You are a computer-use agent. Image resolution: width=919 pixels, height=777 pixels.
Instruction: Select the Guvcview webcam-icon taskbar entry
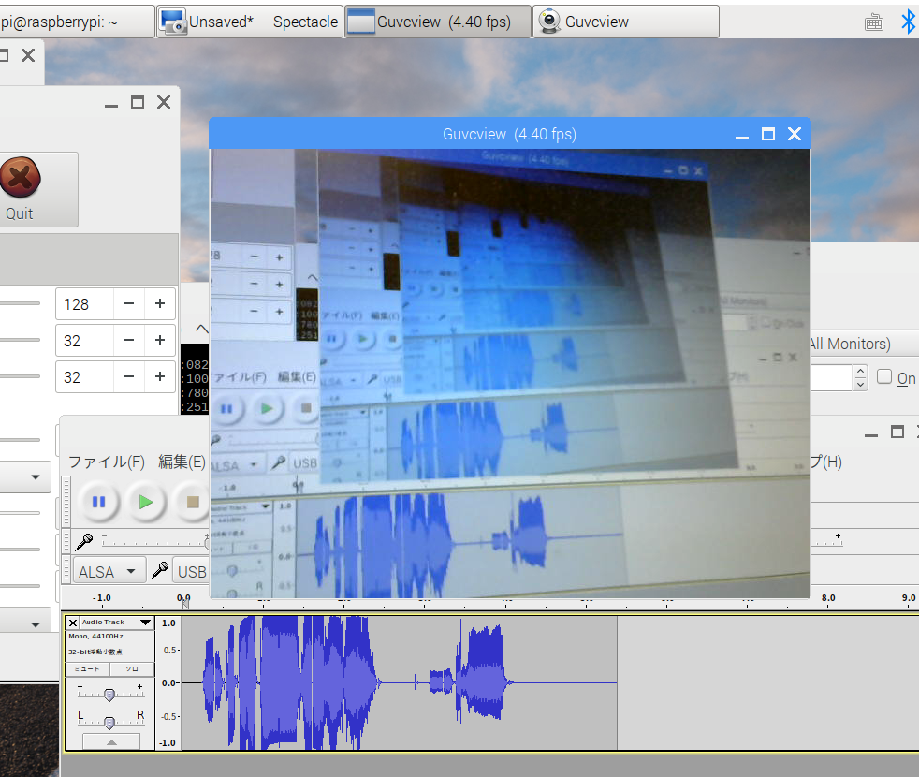[626, 22]
